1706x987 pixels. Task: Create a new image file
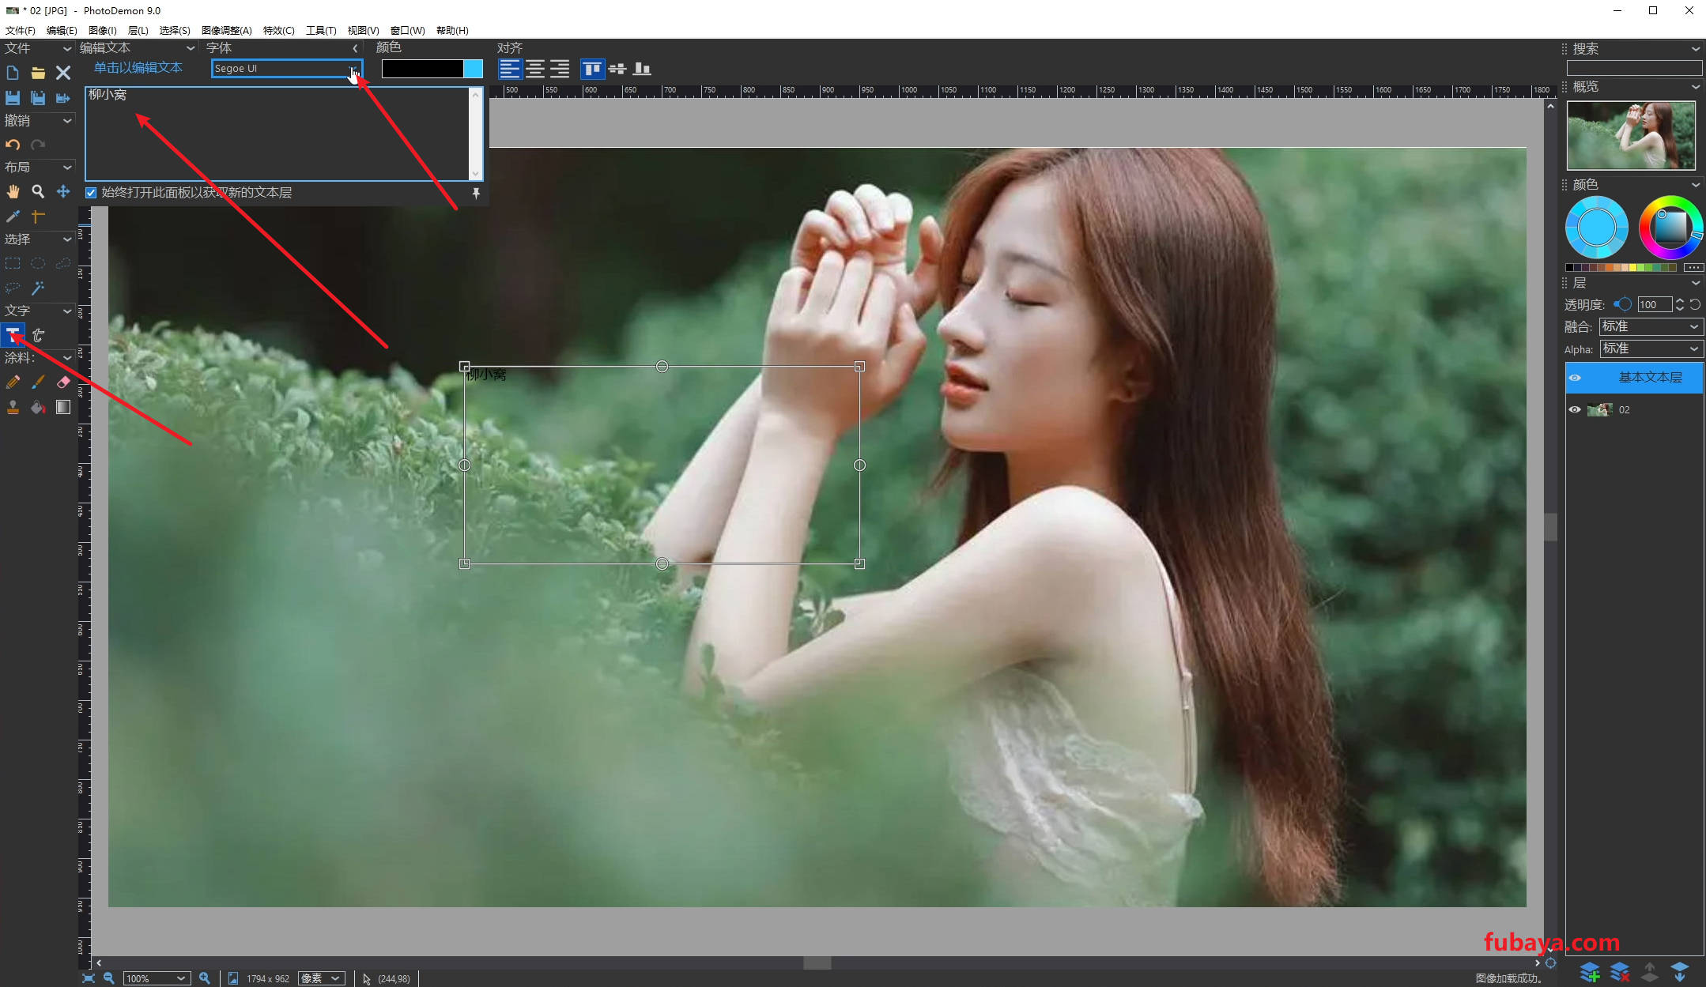point(13,73)
